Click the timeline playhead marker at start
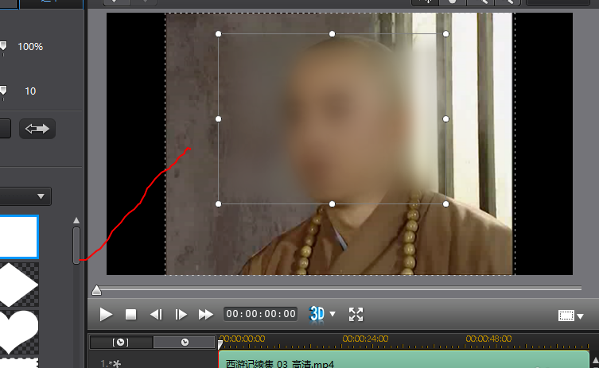The width and height of the screenshot is (599, 368). [220, 345]
